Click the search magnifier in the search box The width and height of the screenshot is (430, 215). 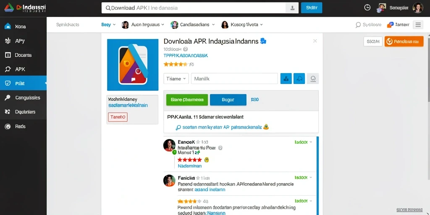(108, 8)
